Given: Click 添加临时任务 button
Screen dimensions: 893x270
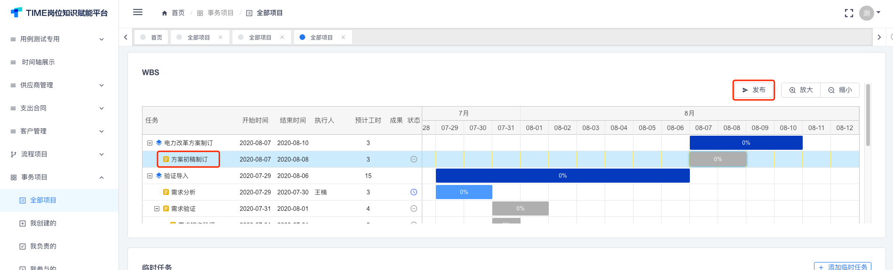Looking at the screenshot, I should pyautogui.click(x=843, y=266).
